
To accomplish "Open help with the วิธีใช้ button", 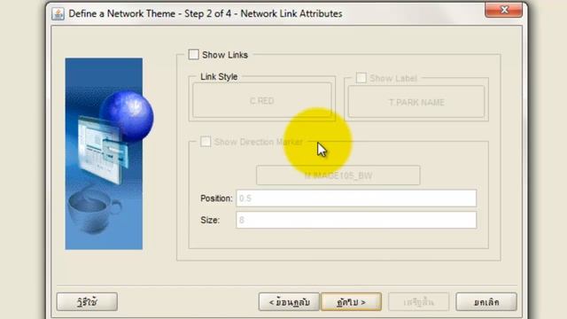I will click(x=87, y=301).
